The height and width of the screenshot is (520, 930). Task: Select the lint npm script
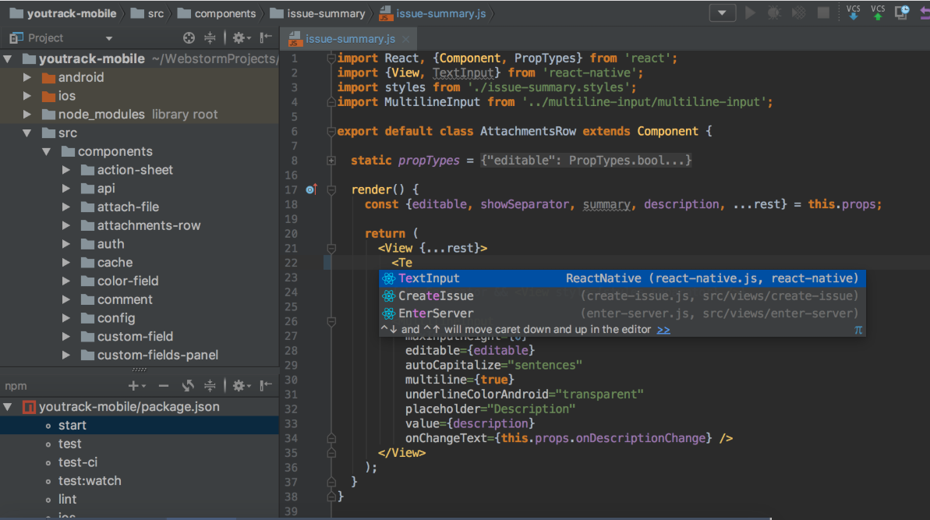pyautogui.click(x=67, y=499)
